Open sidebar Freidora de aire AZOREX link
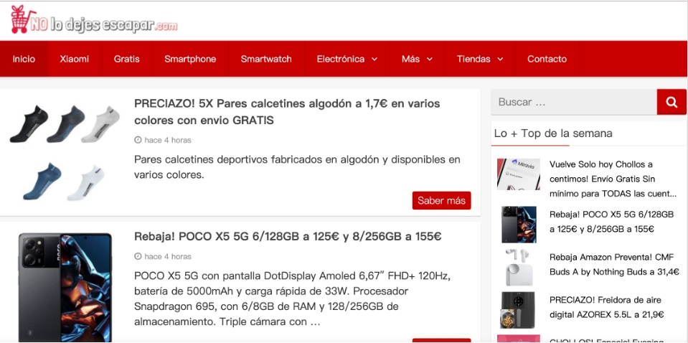688x343 pixels. 606,307
